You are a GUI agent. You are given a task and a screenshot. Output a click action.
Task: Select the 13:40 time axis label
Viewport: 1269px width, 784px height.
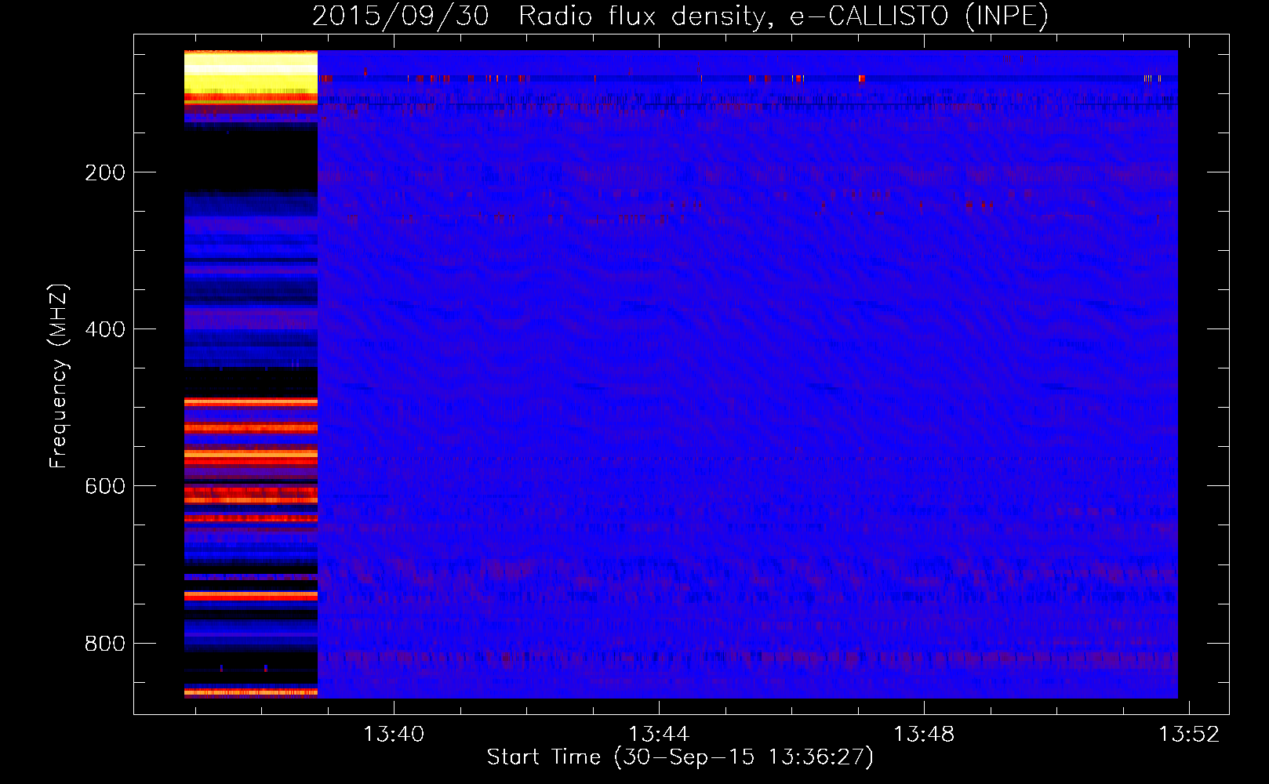(394, 734)
